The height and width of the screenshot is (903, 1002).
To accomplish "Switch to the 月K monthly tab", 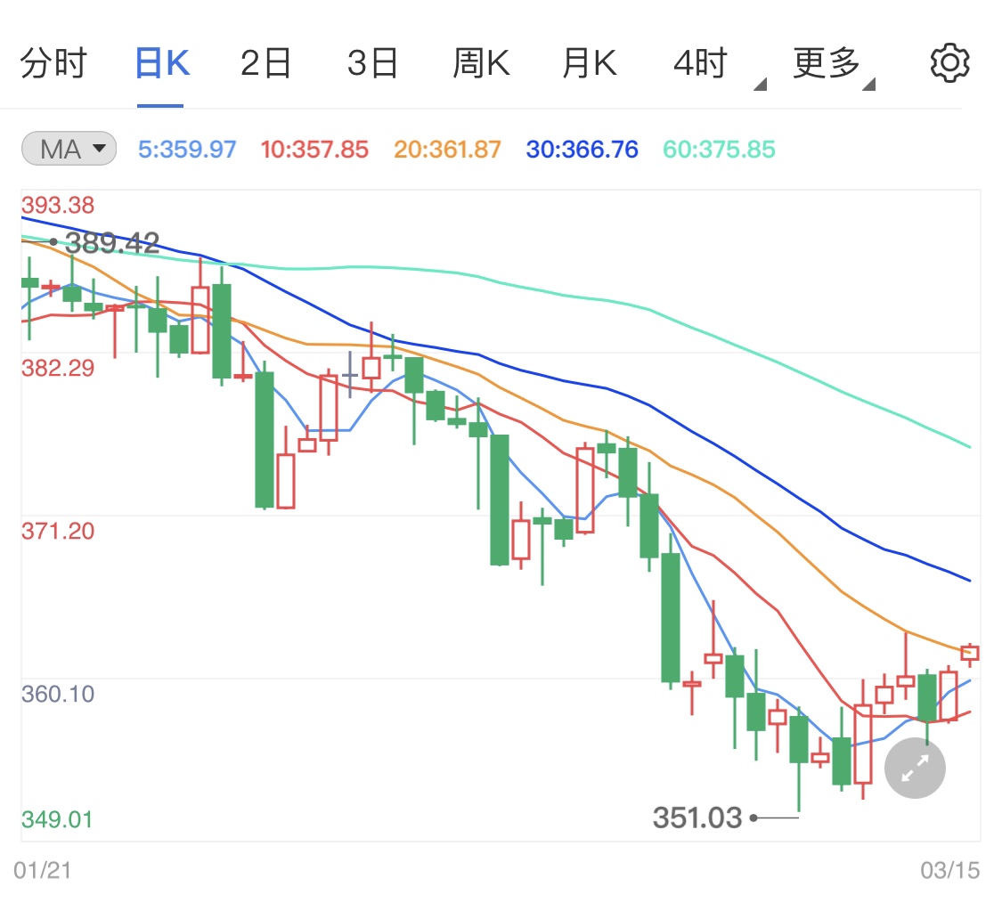I will 589,61.
